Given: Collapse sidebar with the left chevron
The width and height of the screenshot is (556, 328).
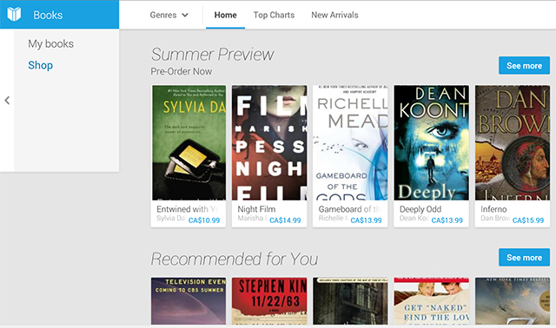Looking at the screenshot, I should click(x=7, y=101).
